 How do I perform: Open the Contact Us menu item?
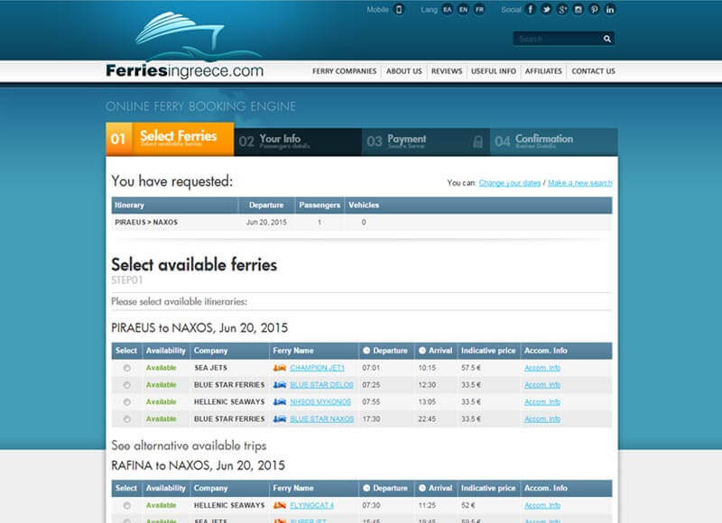coord(593,71)
